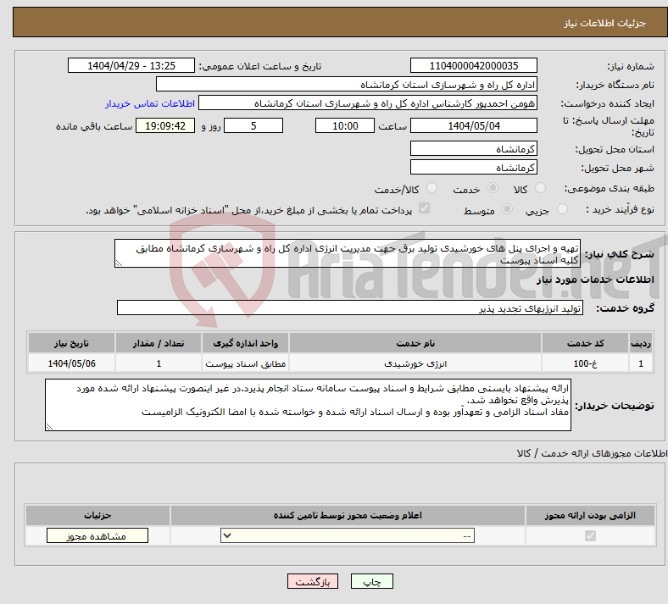Click the service code cell غ-100
The height and width of the screenshot is (604, 668).
click(586, 363)
